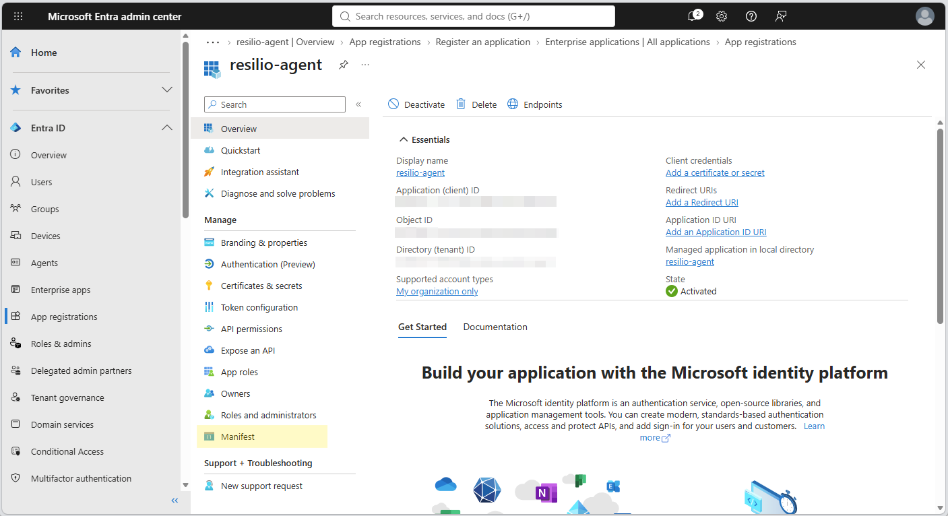The height and width of the screenshot is (516, 948).
Task: Close the resilio-agent blade
Action: 921,65
